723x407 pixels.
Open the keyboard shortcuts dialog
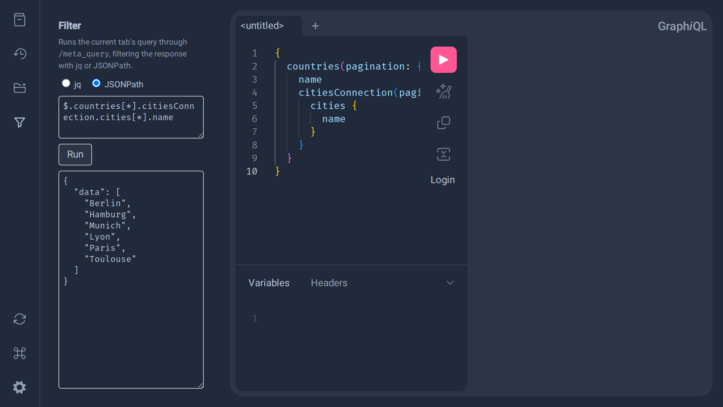pyautogui.click(x=20, y=353)
